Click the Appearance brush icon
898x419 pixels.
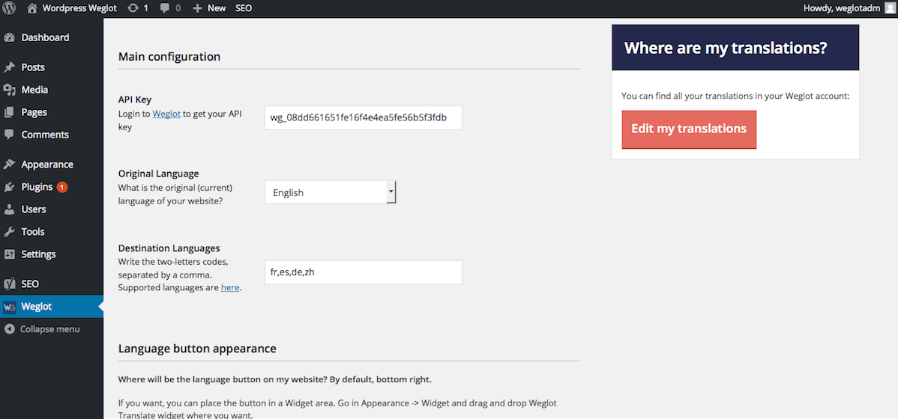(x=9, y=164)
